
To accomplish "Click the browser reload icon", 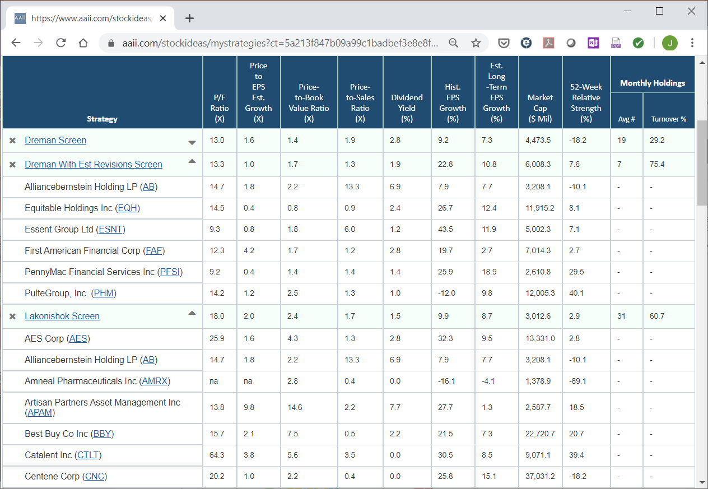I will (x=60, y=43).
